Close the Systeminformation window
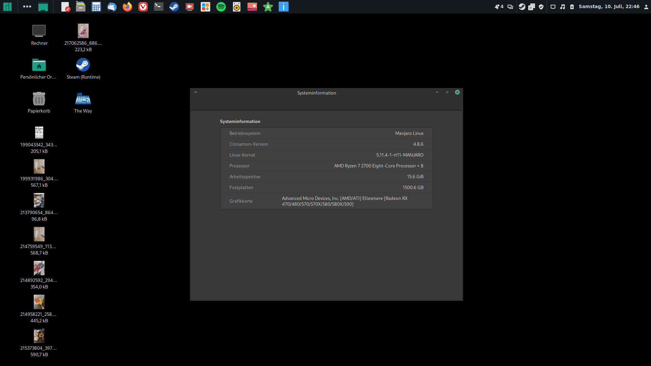 457,92
